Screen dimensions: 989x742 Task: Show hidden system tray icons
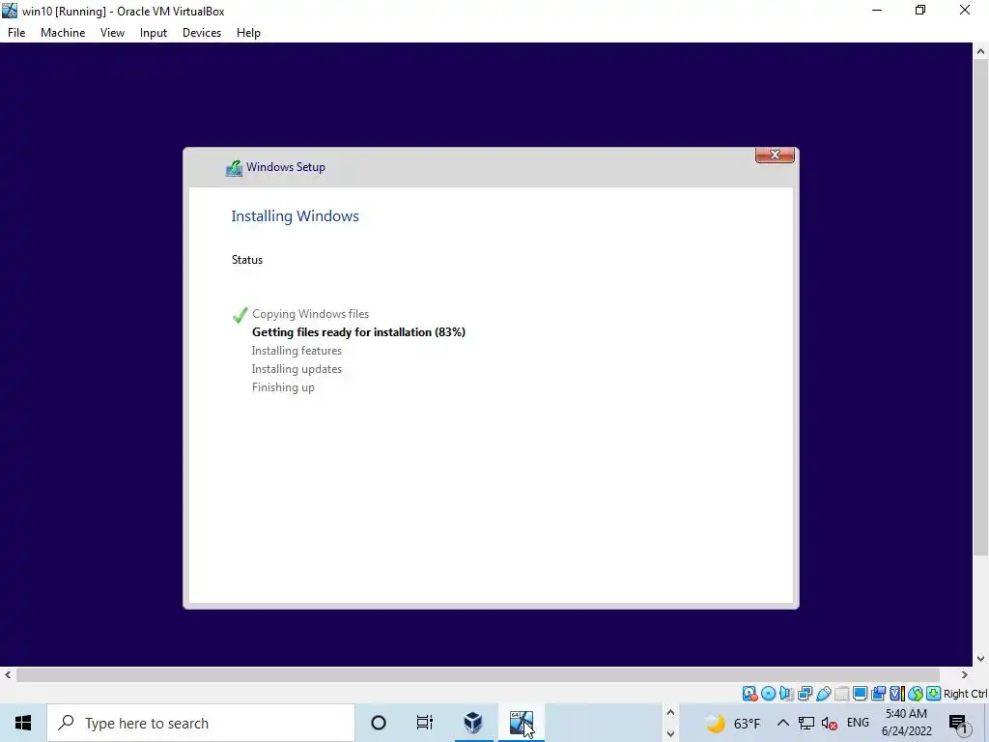(x=782, y=723)
